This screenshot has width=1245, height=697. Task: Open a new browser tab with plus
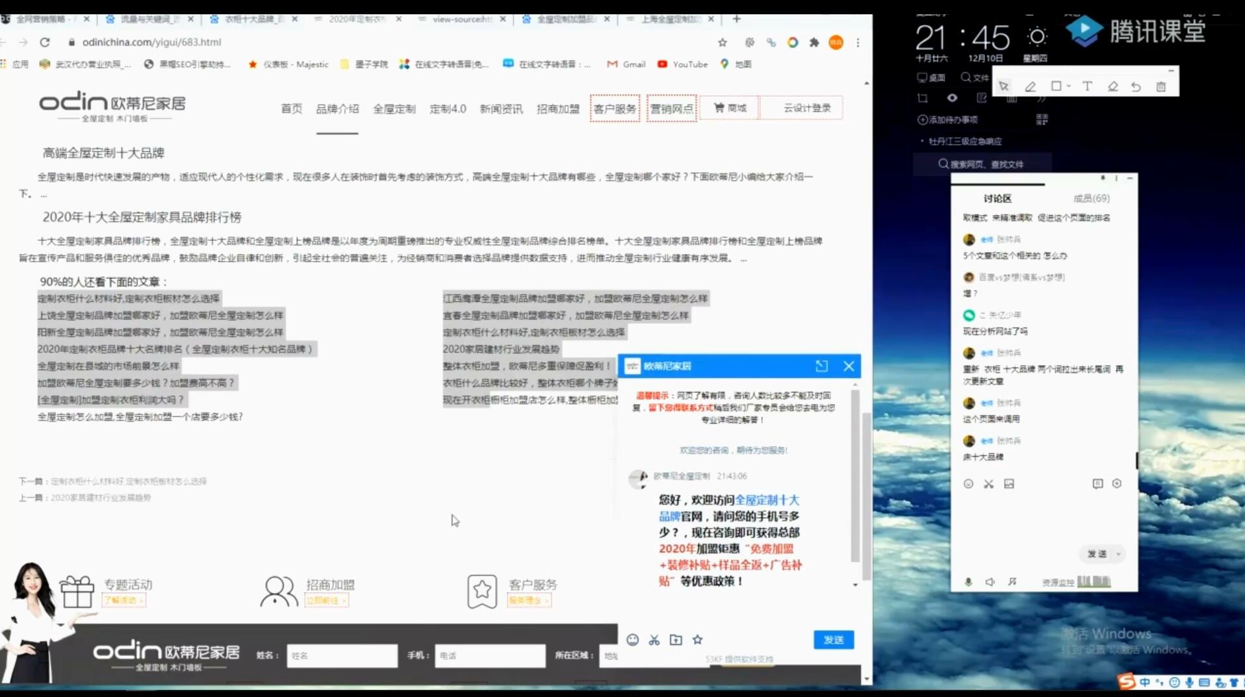point(736,19)
